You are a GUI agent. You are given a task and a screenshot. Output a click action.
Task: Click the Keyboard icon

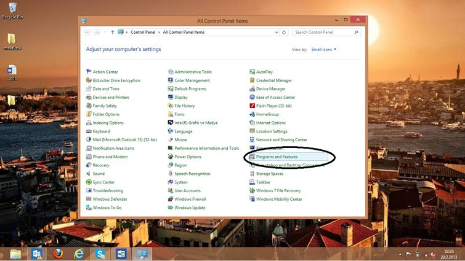coord(89,131)
